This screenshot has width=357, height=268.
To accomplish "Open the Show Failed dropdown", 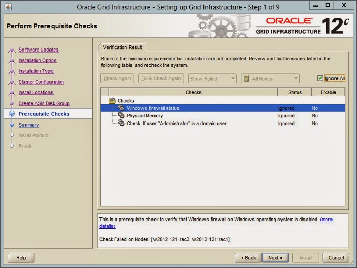I will tap(212, 79).
